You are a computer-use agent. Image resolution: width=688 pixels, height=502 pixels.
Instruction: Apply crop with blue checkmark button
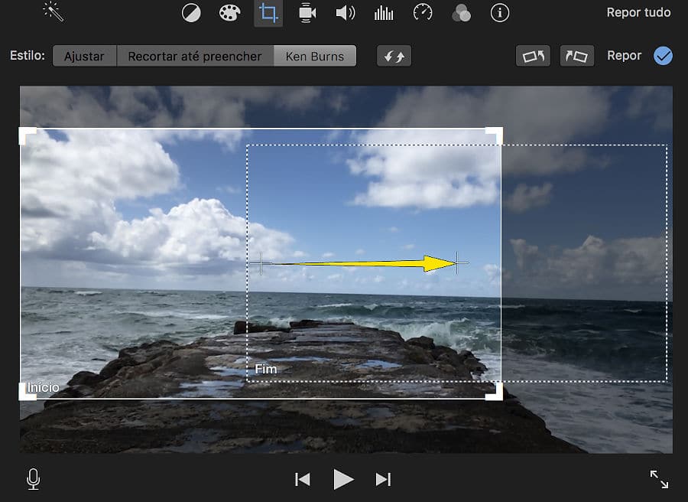click(x=663, y=56)
